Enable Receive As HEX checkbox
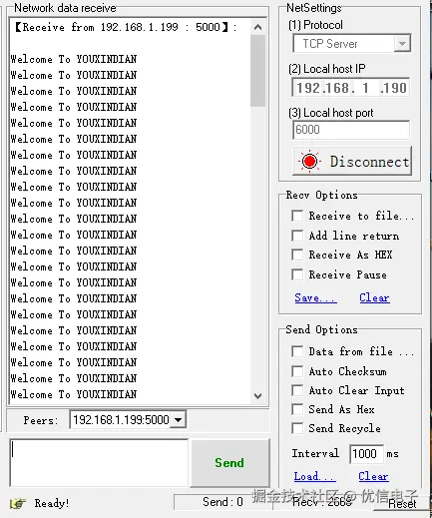This screenshot has height=518, width=432. [x=297, y=255]
